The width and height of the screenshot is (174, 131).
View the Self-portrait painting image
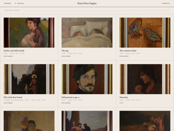(x=87, y=79)
